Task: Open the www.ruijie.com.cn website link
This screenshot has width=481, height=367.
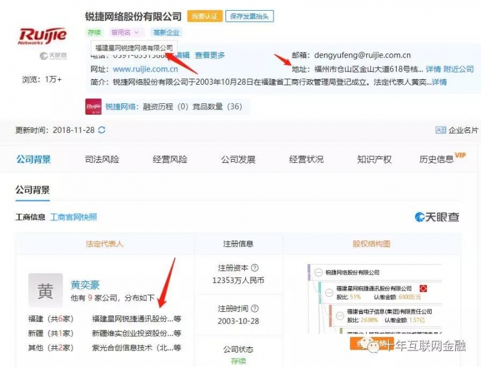Action: pyautogui.click(x=146, y=69)
